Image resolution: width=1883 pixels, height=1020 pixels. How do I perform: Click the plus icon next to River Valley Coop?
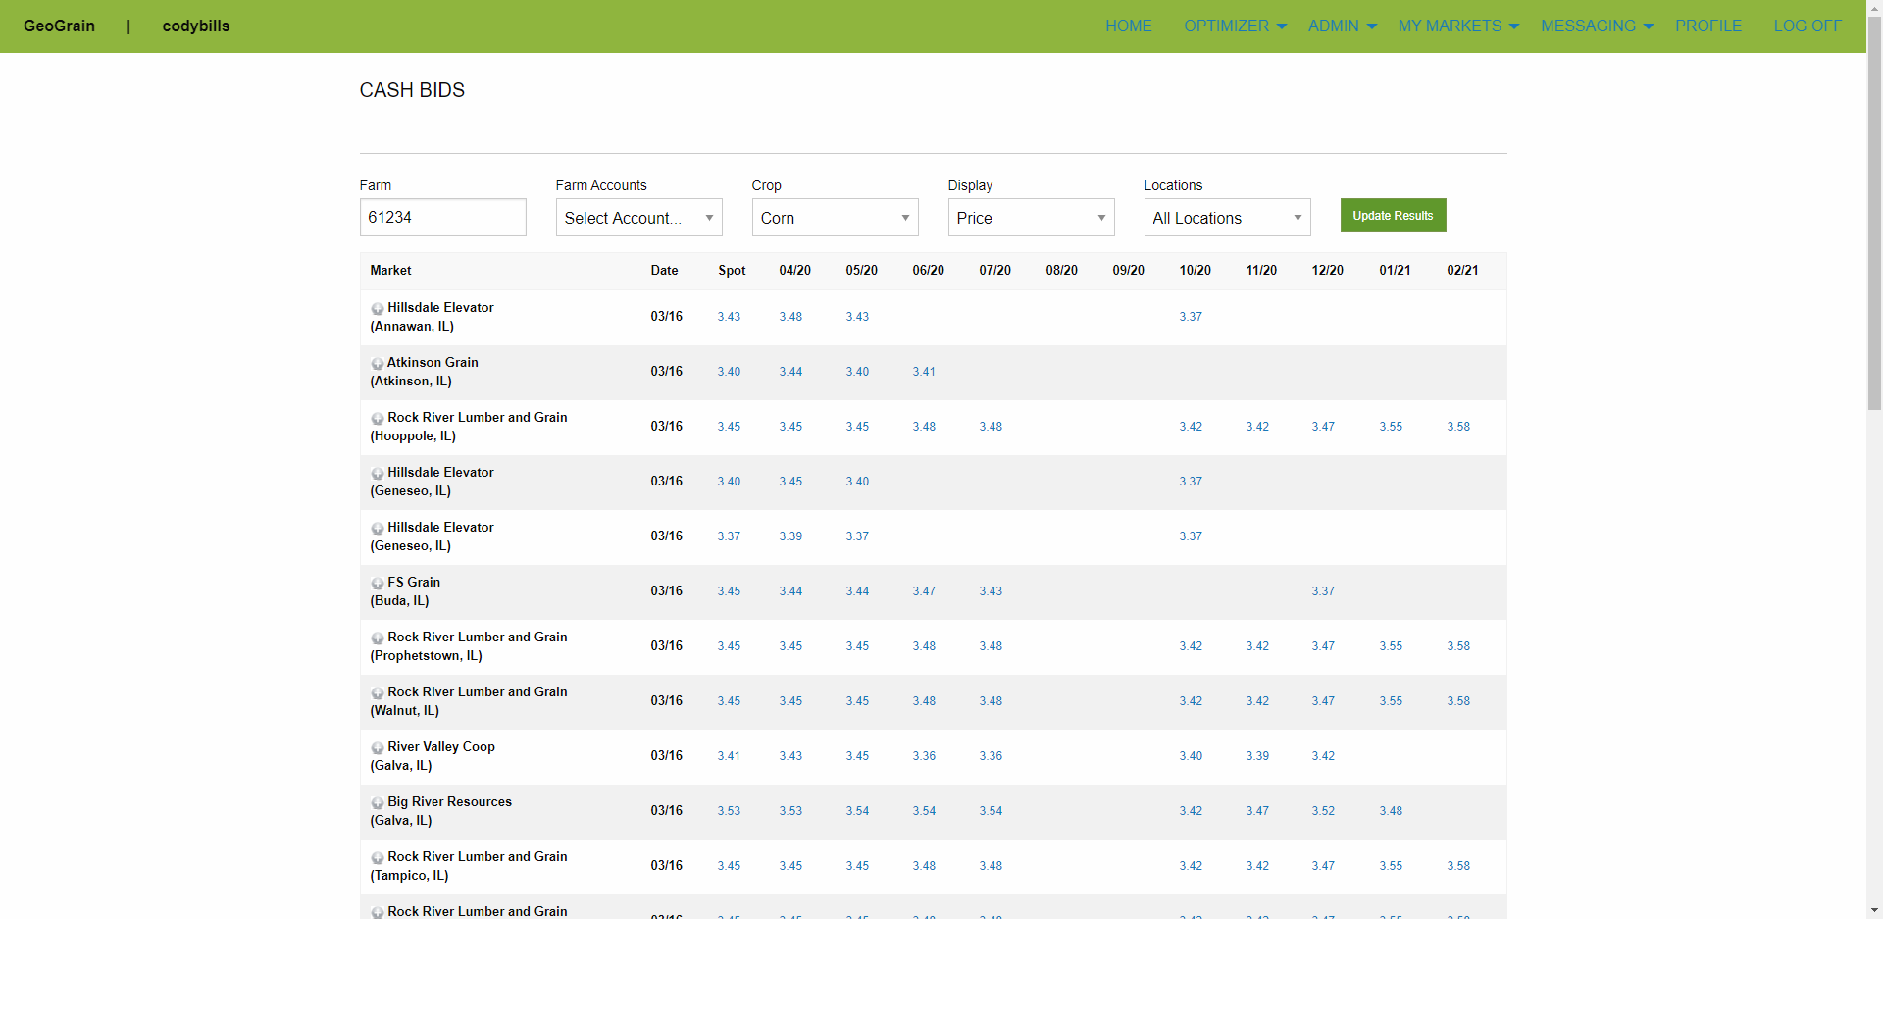pyautogui.click(x=378, y=748)
